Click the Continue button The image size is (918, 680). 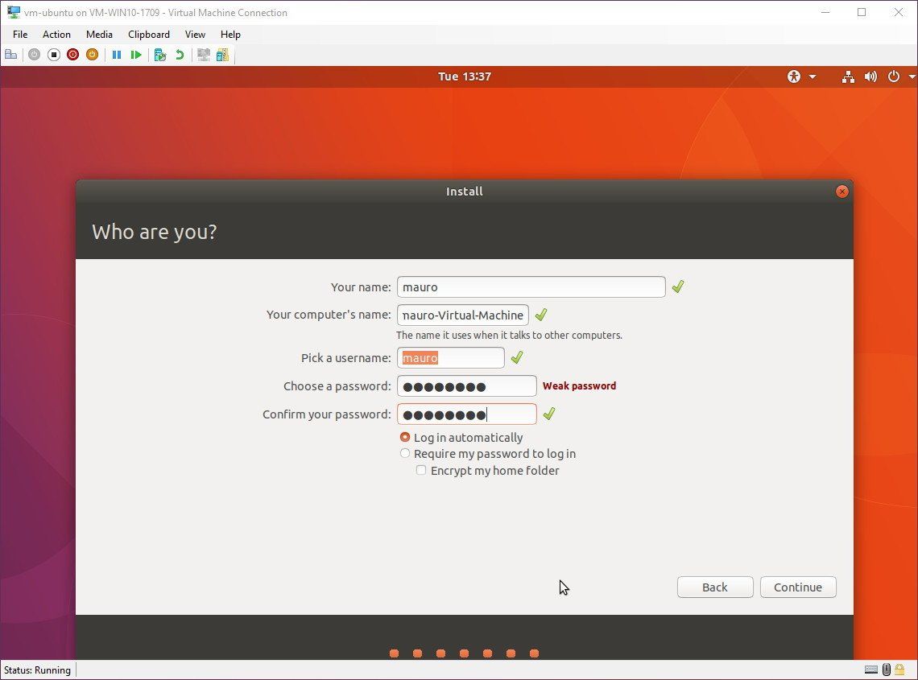pyautogui.click(x=798, y=587)
